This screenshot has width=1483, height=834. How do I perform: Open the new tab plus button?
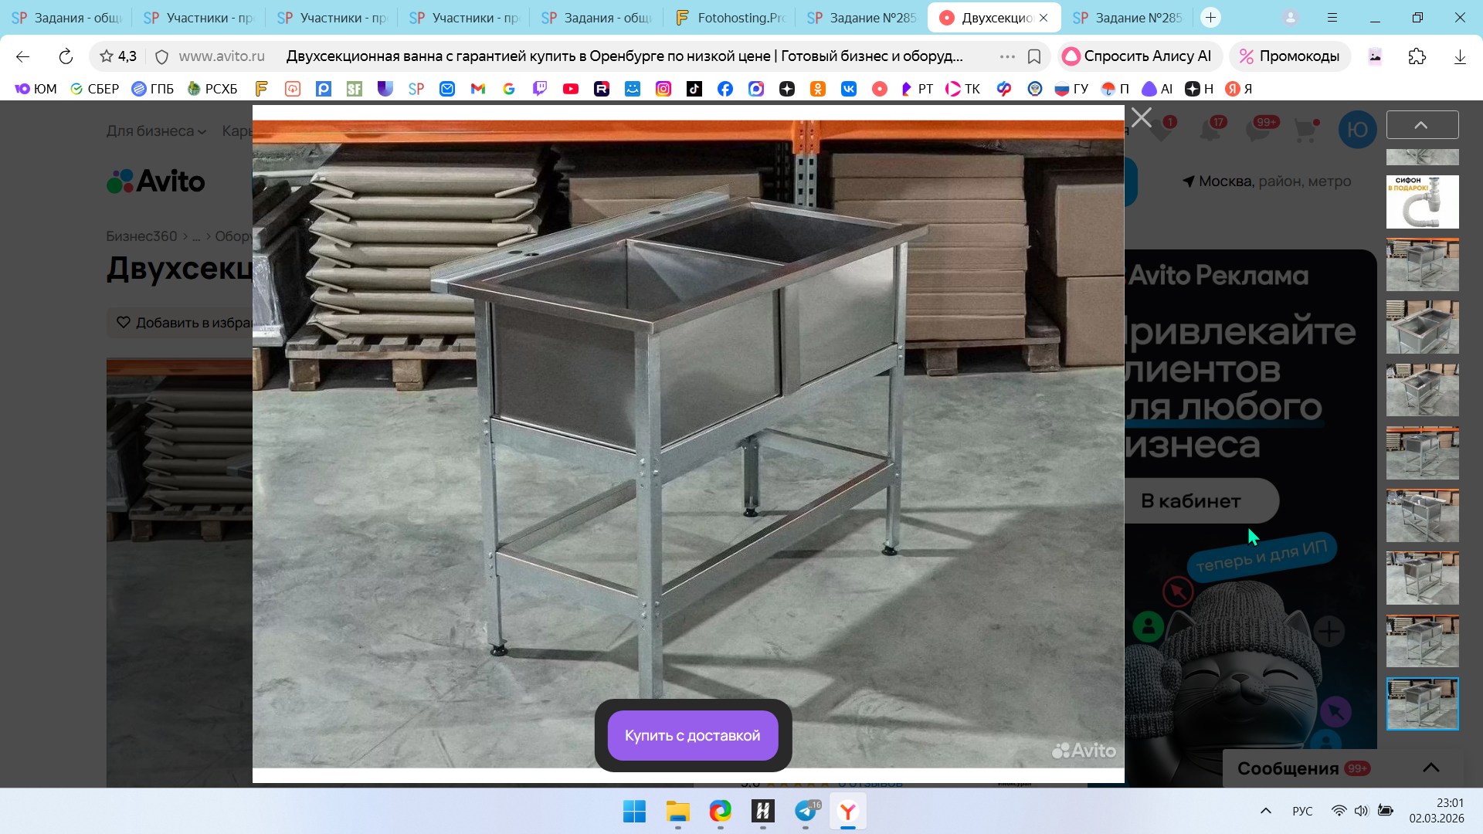pos(1210,17)
